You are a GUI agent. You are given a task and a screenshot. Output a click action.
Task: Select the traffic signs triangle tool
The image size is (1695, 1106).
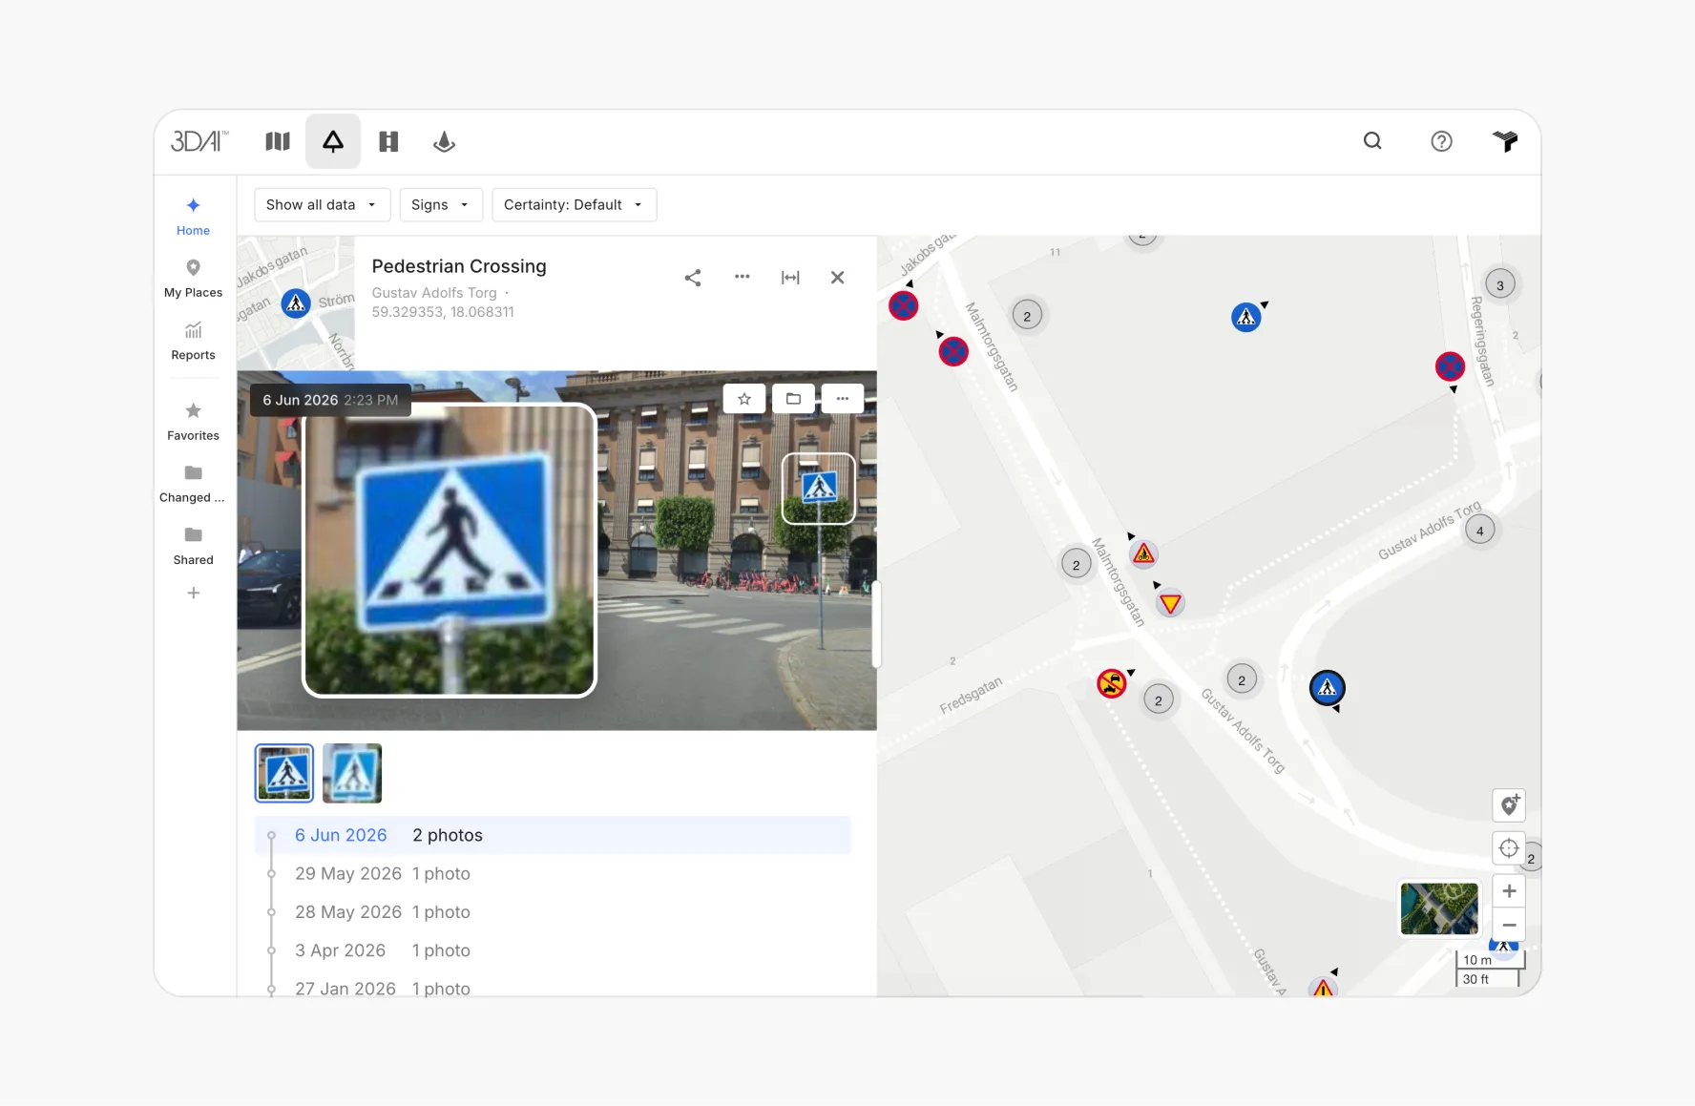click(333, 141)
